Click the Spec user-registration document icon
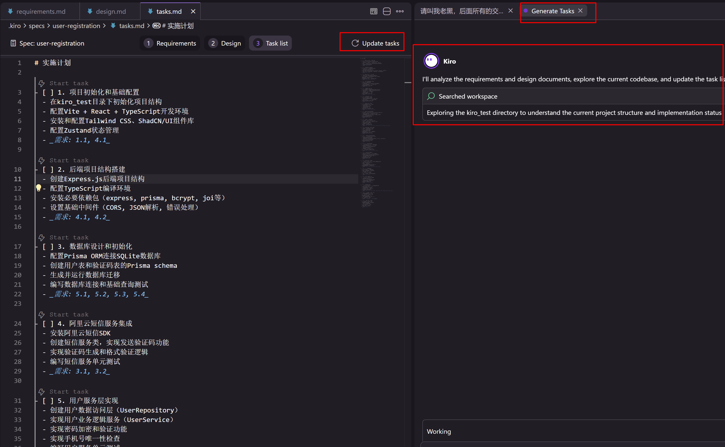Viewport: 725px width, 447px height. pos(13,43)
